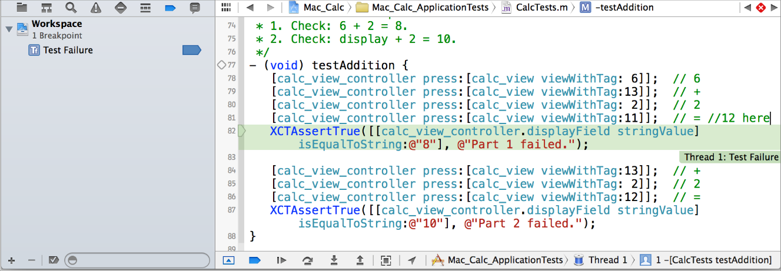
Task: Add a new breakpoint with plus button
Action: click(12, 260)
